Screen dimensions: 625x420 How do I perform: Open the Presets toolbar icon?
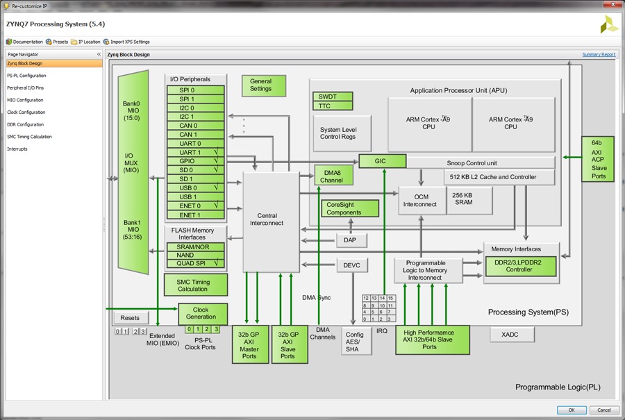49,42
